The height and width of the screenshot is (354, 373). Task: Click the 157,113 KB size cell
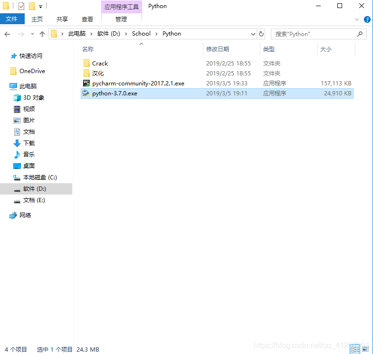point(336,84)
